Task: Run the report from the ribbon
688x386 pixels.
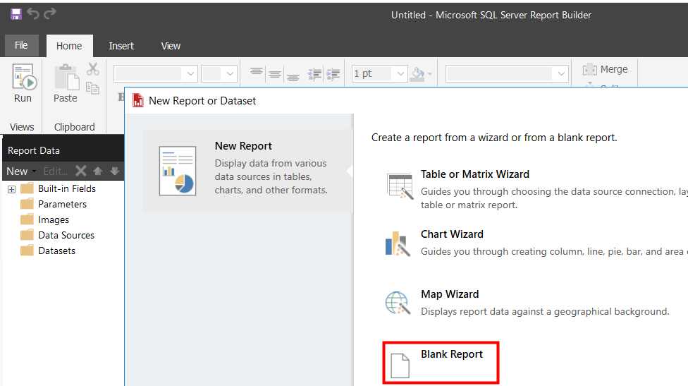Action: coord(23,83)
